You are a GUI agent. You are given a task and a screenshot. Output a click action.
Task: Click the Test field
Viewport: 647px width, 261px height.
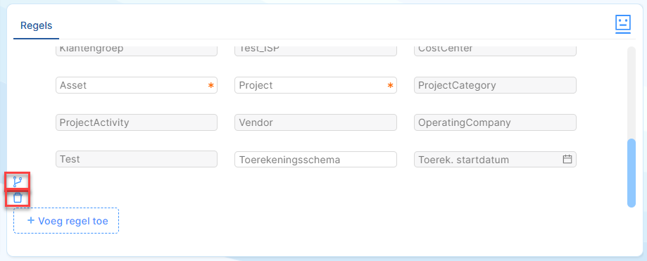[x=137, y=159]
